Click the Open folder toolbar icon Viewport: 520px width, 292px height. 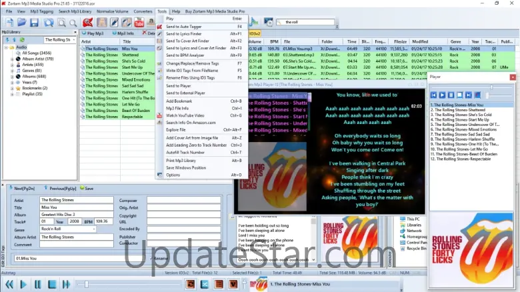pos(22,22)
